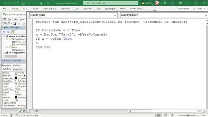Select ThisWorkbook in the project tree

(20, 45)
